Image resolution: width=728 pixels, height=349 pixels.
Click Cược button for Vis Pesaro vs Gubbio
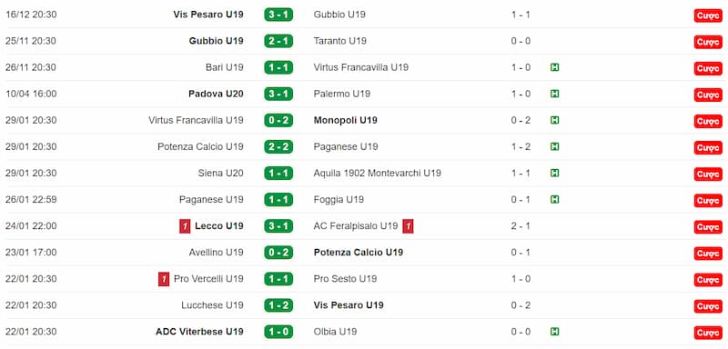point(708,15)
